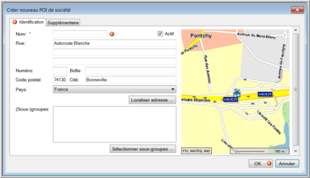Click the roundabout on Avenue du Mont-Blanc

[x=285, y=35]
